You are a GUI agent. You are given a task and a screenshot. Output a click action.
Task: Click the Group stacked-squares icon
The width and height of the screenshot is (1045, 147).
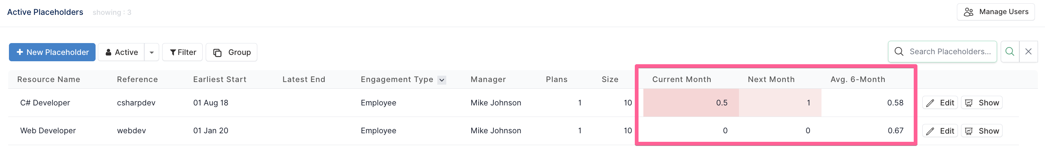pyautogui.click(x=218, y=53)
